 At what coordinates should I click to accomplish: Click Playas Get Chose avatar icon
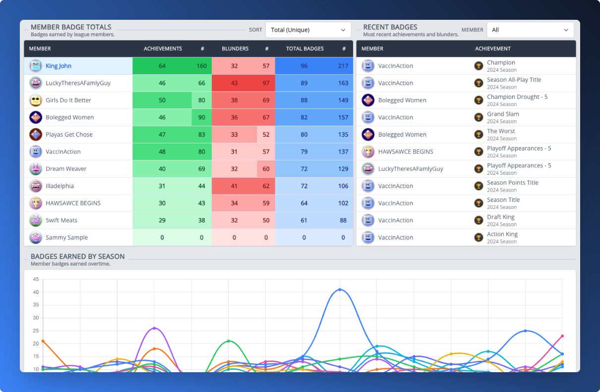[35, 135]
